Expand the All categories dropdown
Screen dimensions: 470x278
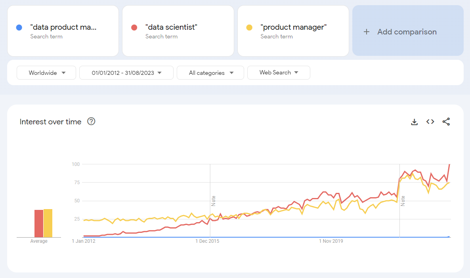pyautogui.click(x=210, y=72)
